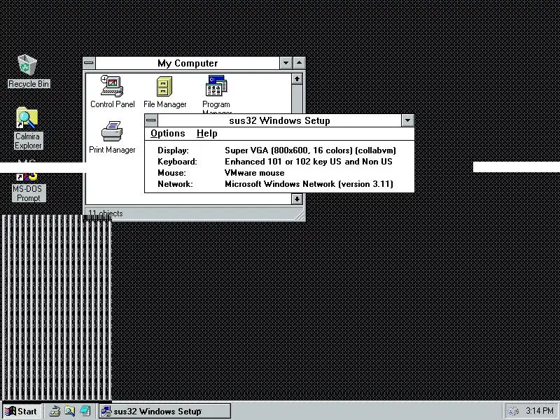This screenshot has height=420, width=560.
Task: Click the Display setting value Super VGA
Action: pyautogui.click(x=310, y=150)
